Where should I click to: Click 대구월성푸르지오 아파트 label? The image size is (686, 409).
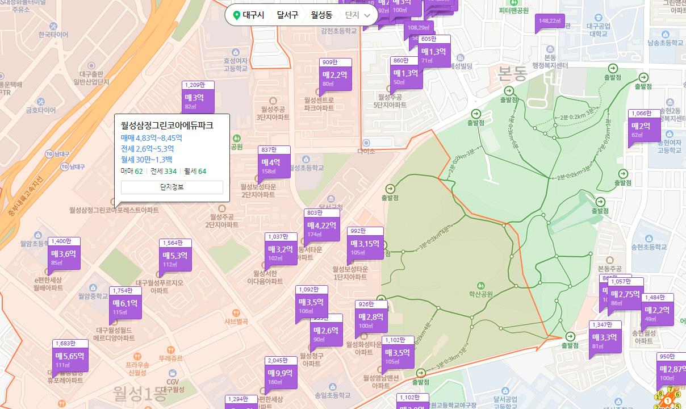click(160, 286)
